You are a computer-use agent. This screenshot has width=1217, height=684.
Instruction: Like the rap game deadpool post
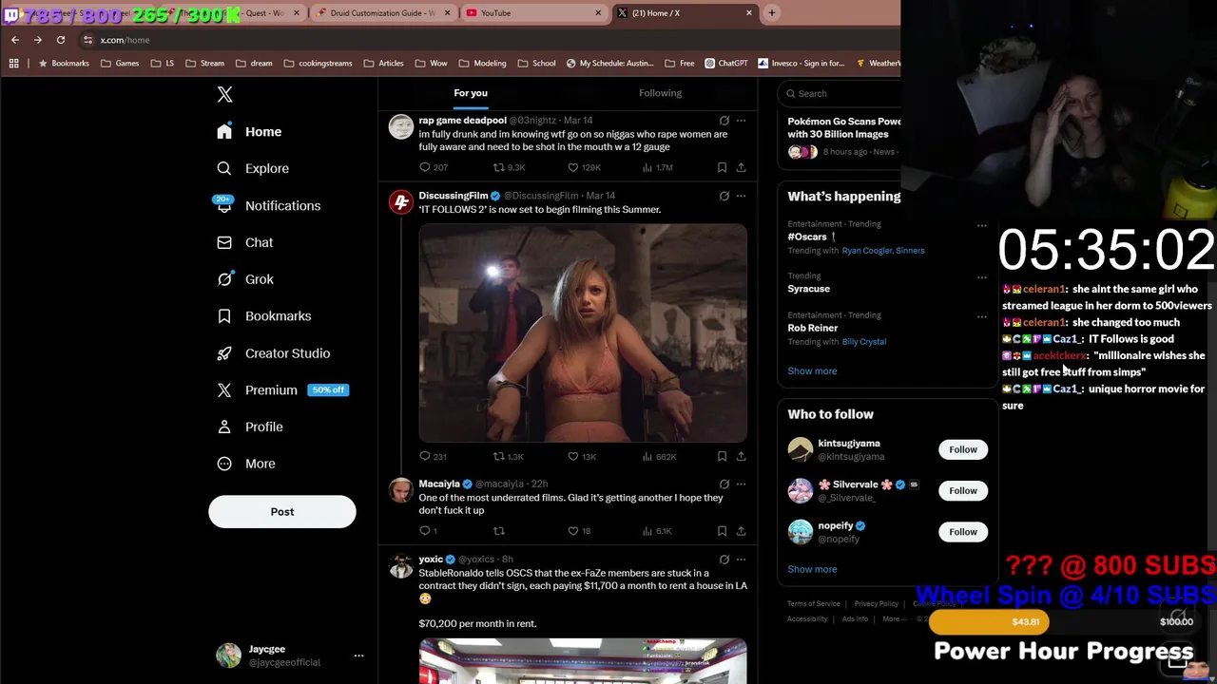click(583, 167)
